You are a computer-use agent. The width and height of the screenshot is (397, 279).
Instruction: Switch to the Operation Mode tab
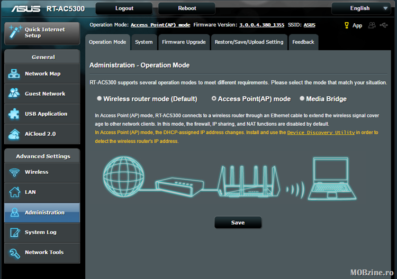tap(107, 42)
